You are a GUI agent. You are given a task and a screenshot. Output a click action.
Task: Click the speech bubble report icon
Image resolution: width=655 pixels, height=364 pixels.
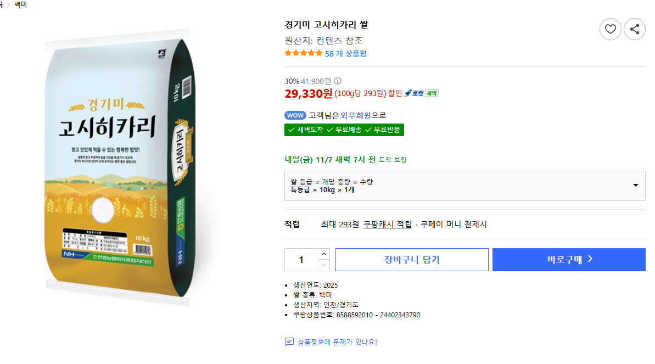pos(289,342)
